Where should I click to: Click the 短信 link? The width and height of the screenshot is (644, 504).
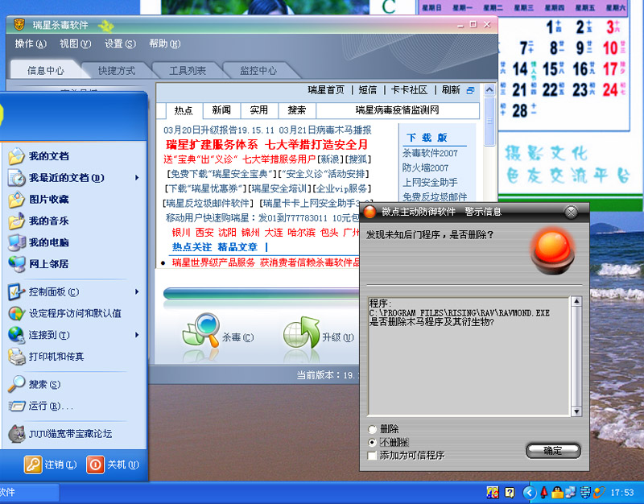(368, 90)
